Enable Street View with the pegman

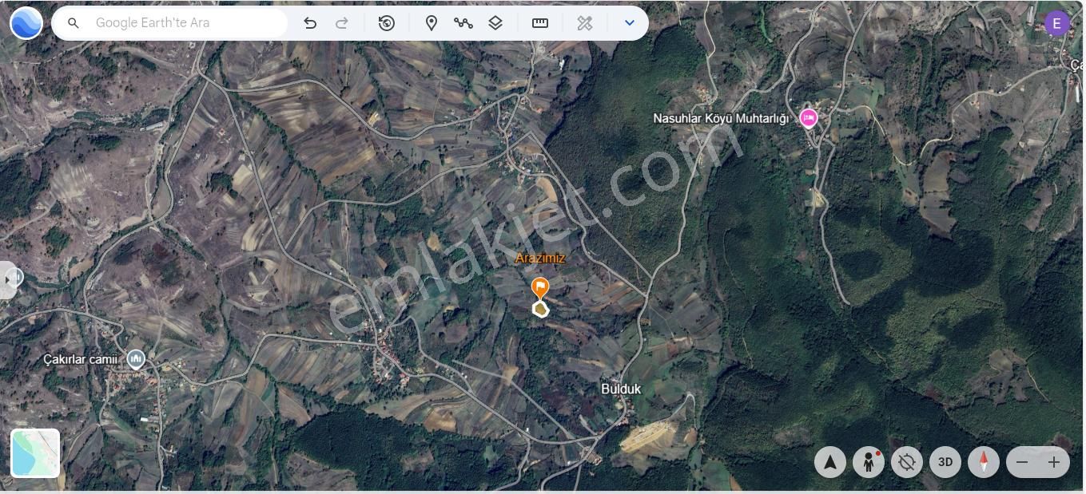pyautogui.click(x=869, y=461)
